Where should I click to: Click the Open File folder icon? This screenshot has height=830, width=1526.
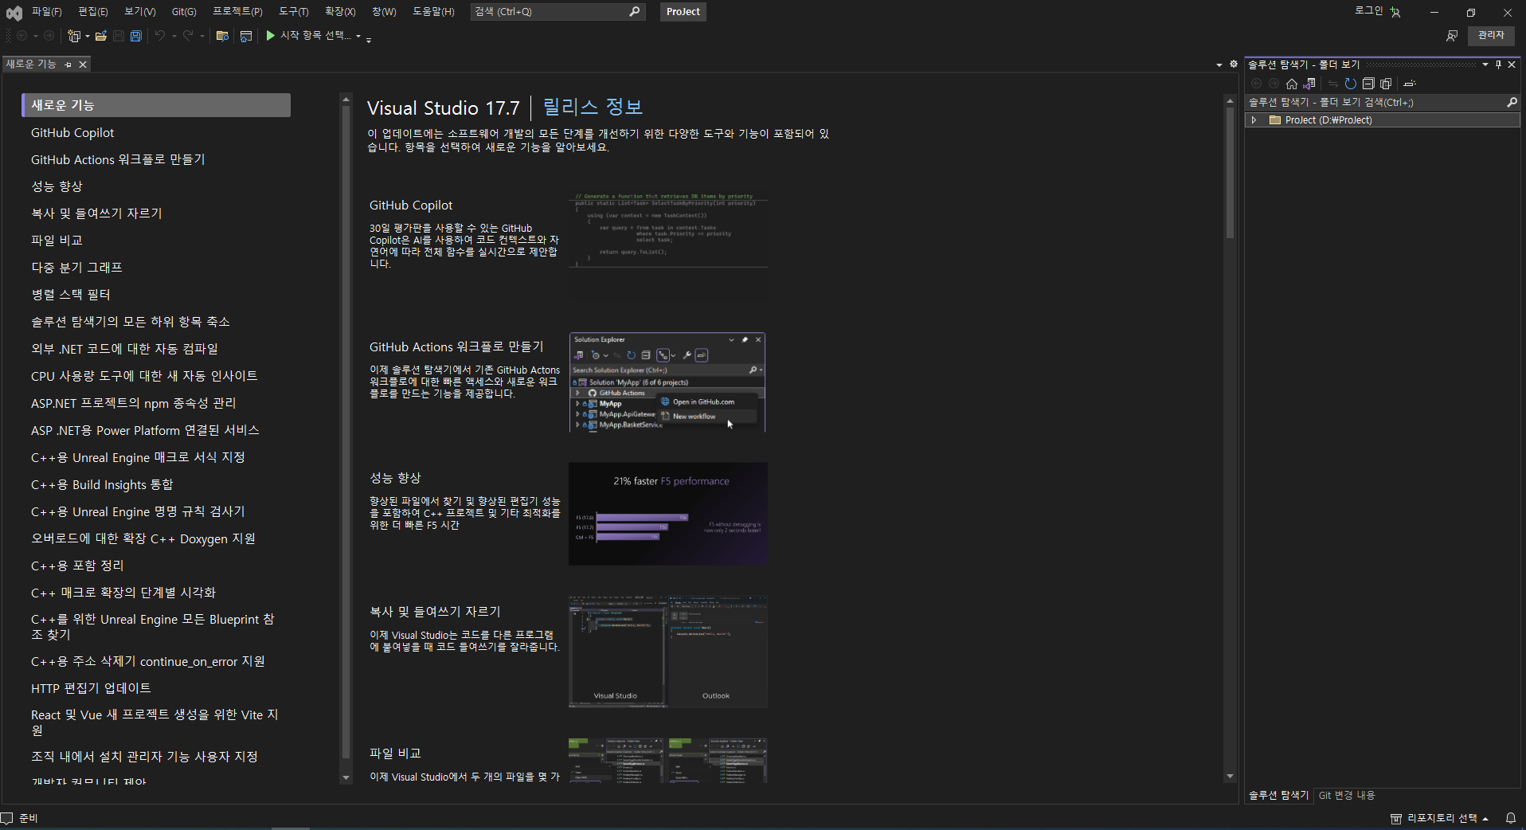coord(101,36)
